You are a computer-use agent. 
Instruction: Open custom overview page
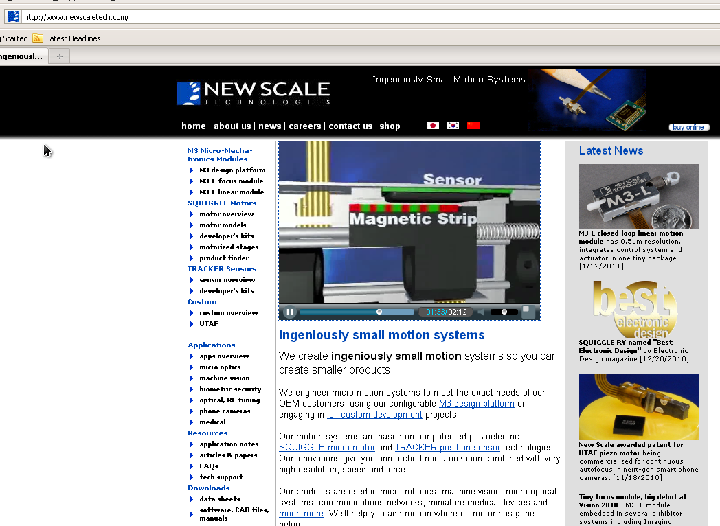229,313
